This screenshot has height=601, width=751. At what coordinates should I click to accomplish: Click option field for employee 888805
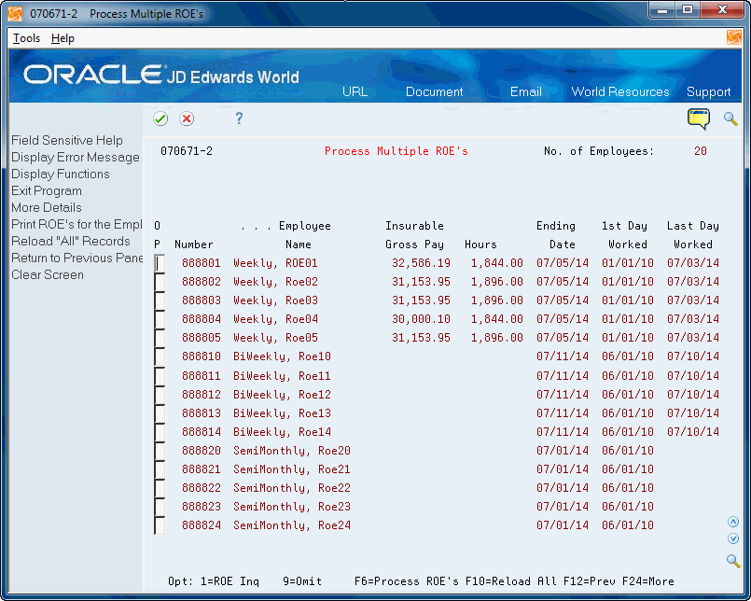pyautogui.click(x=160, y=338)
